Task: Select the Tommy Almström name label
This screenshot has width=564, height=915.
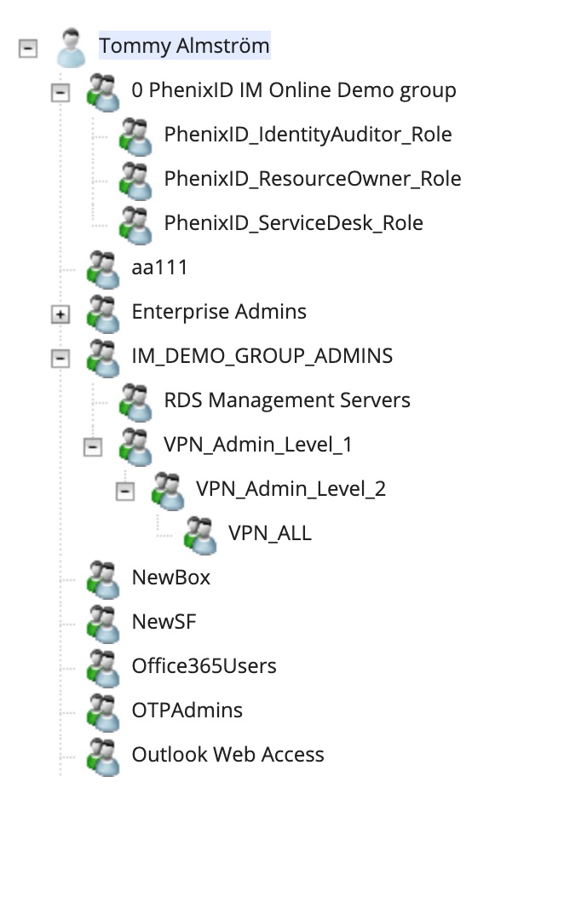Action: point(185,45)
